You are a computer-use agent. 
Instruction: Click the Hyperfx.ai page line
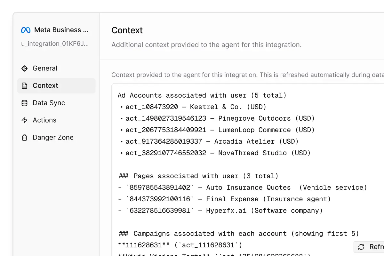[x=220, y=211]
